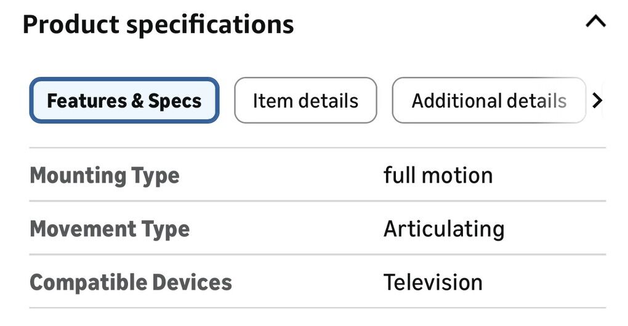Viewport: 628px width, 326px height.
Task: Click the word "Mounting" in the first row
Action: pos(77,176)
